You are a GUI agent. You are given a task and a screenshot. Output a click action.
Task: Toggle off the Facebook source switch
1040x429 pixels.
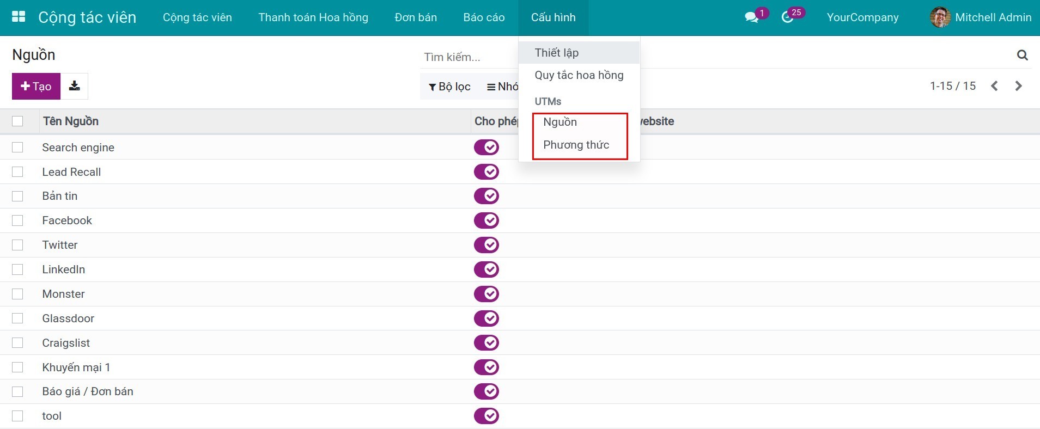click(486, 220)
